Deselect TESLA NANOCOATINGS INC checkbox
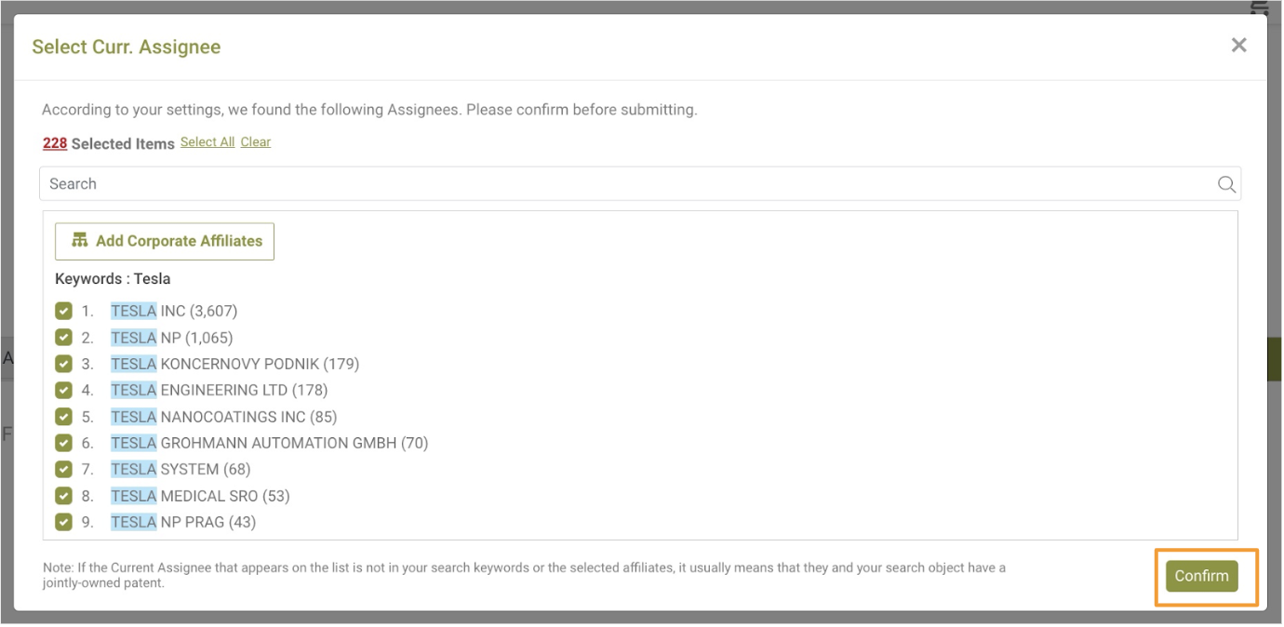This screenshot has width=1284, height=627. (x=63, y=417)
